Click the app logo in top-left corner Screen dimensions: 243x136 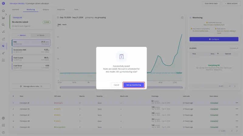tap(3, 3)
